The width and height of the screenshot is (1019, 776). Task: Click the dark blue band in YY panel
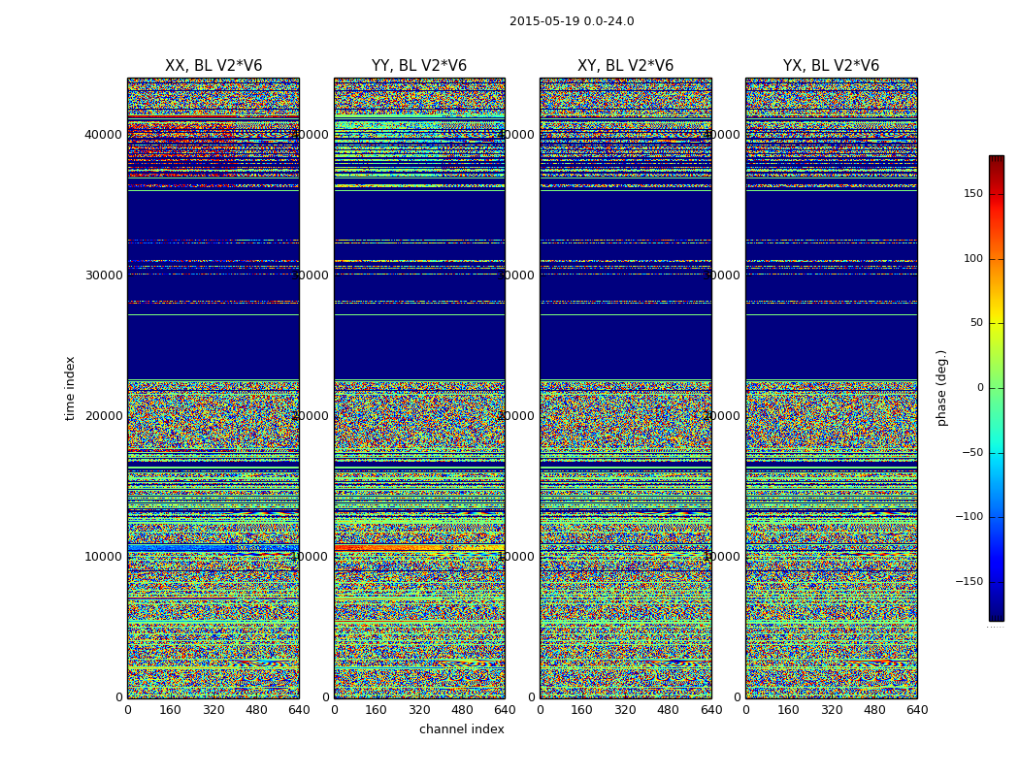click(x=419, y=339)
